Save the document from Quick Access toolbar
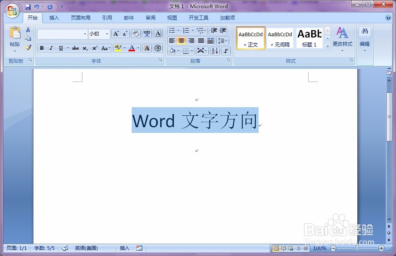The width and height of the screenshot is (396, 256). (28, 7)
